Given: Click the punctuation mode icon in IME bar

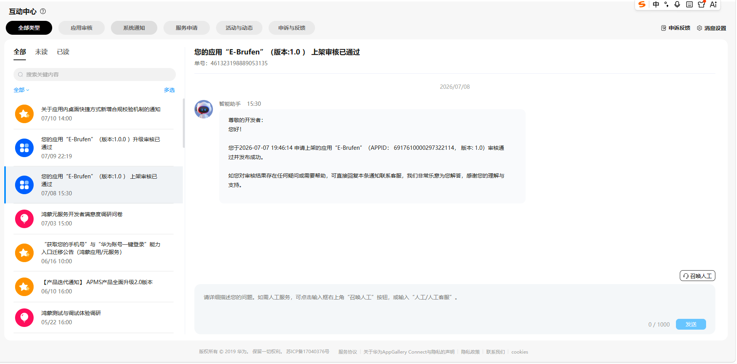Looking at the screenshot, I should click(x=666, y=4).
